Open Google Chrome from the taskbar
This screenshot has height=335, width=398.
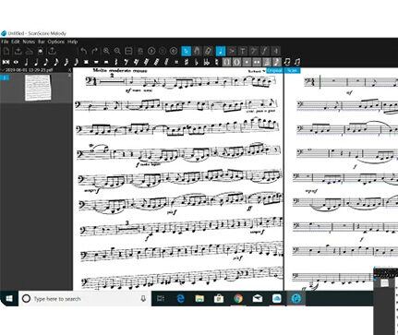tap(238, 298)
